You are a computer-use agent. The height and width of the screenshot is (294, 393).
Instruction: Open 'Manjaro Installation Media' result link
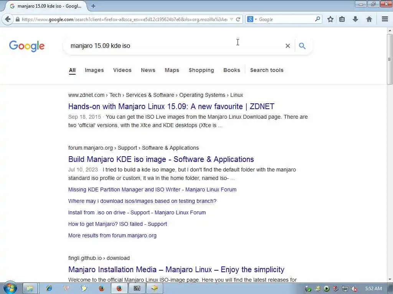[x=176, y=269]
